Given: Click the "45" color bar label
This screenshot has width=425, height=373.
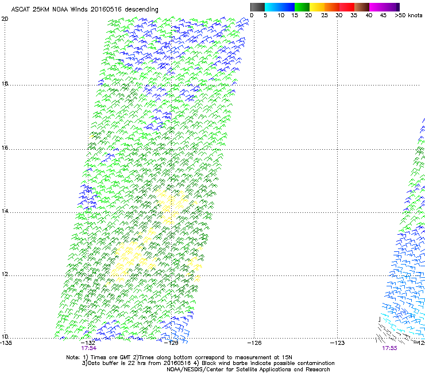Looking at the screenshot, I should (x=383, y=15).
